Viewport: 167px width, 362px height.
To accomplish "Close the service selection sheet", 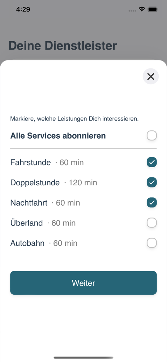I will [151, 76].
